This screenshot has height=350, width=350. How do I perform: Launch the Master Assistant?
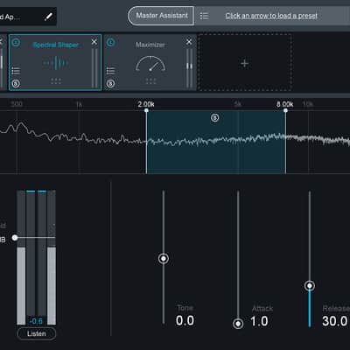point(161,16)
